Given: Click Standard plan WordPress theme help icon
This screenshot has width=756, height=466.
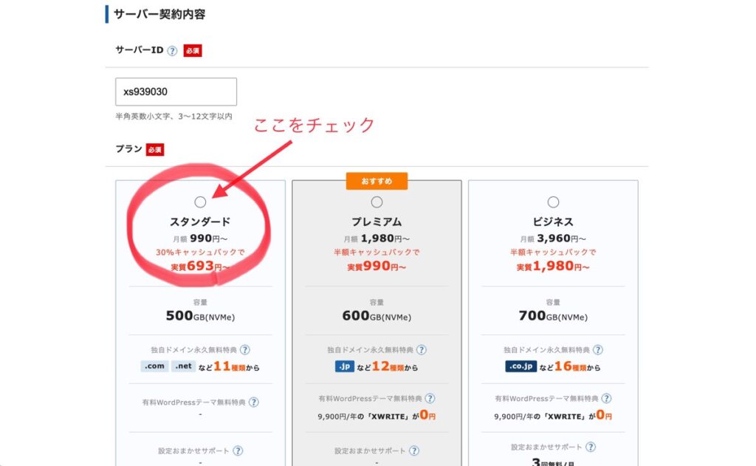Looking at the screenshot, I should pyautogui.click(x=253, y=402).
